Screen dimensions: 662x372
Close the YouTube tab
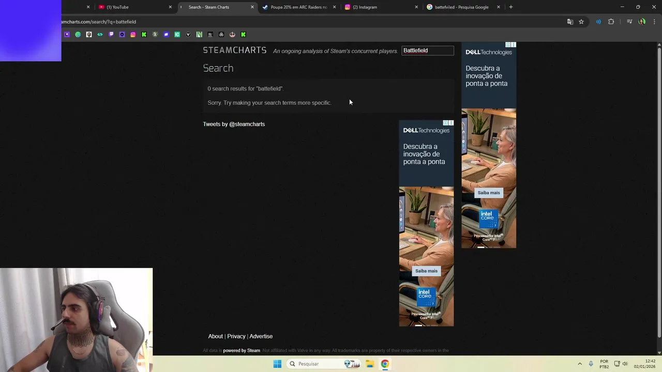click(x=170, y=7)
